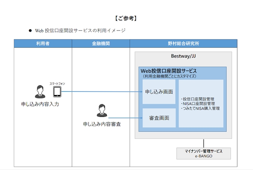The height and width of the screenshot is (170, 253).
Task: Click the arrow pointing into 審査画面
Action: [x=140, y=118]
